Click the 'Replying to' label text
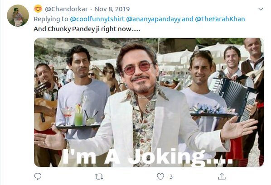Screen dimensions: 271x185 pyautogui.click(x=51, y=19)
